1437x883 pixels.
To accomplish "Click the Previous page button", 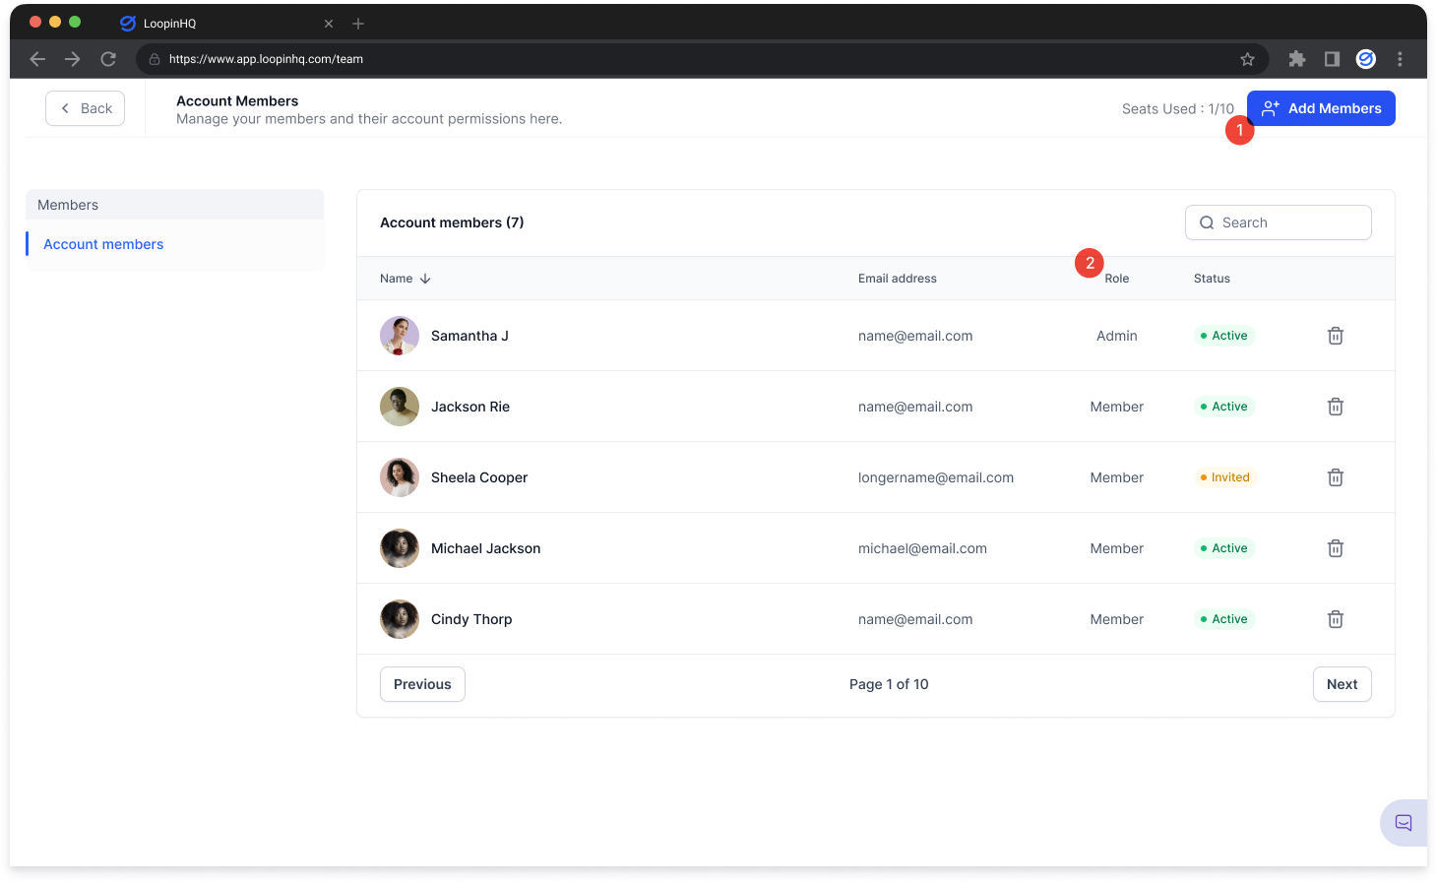I will (x=422, y=684).
